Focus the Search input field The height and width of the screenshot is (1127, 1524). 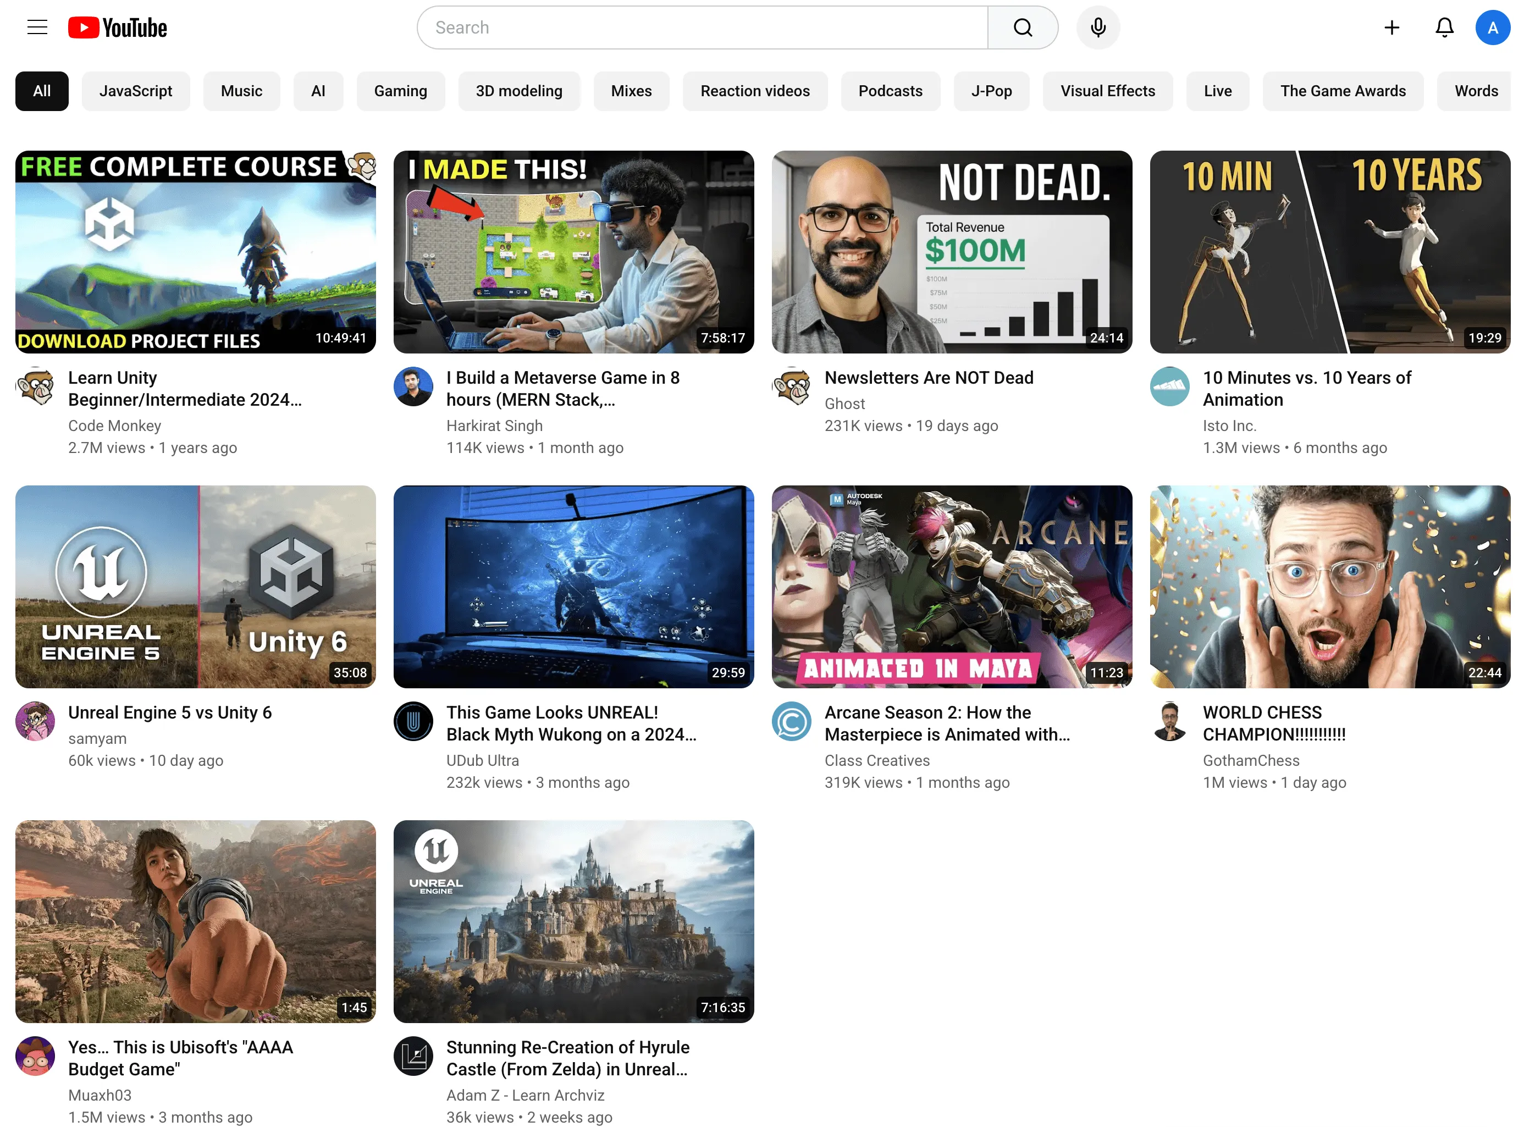point(703,27)
